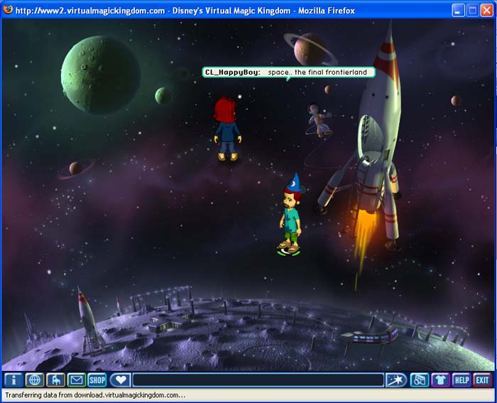The width and height of the screenshot is (497, 403).
Task: Click the Firefox logo in title bar
Action: tap(8, 9)
